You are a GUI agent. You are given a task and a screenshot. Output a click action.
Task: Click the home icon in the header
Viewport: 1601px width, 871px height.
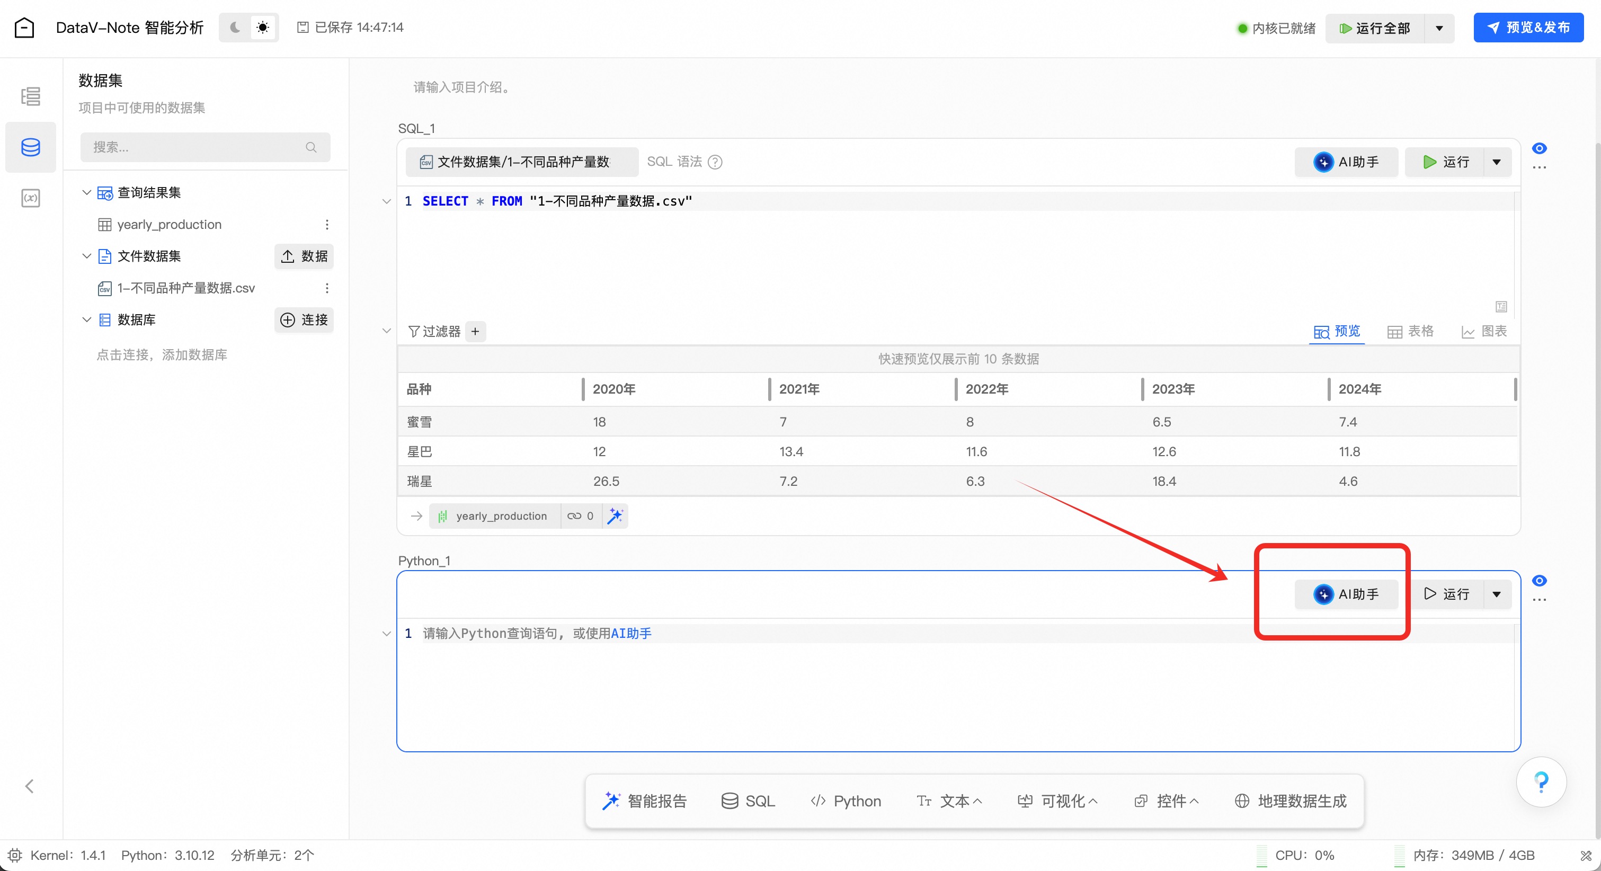tap(24, 28)
